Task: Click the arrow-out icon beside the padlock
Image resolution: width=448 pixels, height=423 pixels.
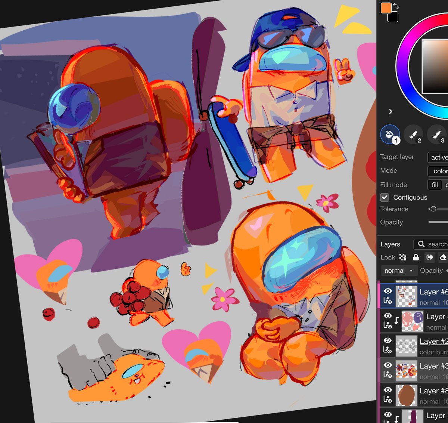Action: click(430, 257)
